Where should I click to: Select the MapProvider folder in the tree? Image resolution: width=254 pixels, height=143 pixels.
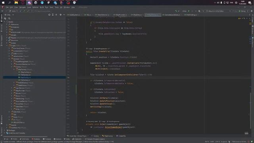[x=20, y=91]
